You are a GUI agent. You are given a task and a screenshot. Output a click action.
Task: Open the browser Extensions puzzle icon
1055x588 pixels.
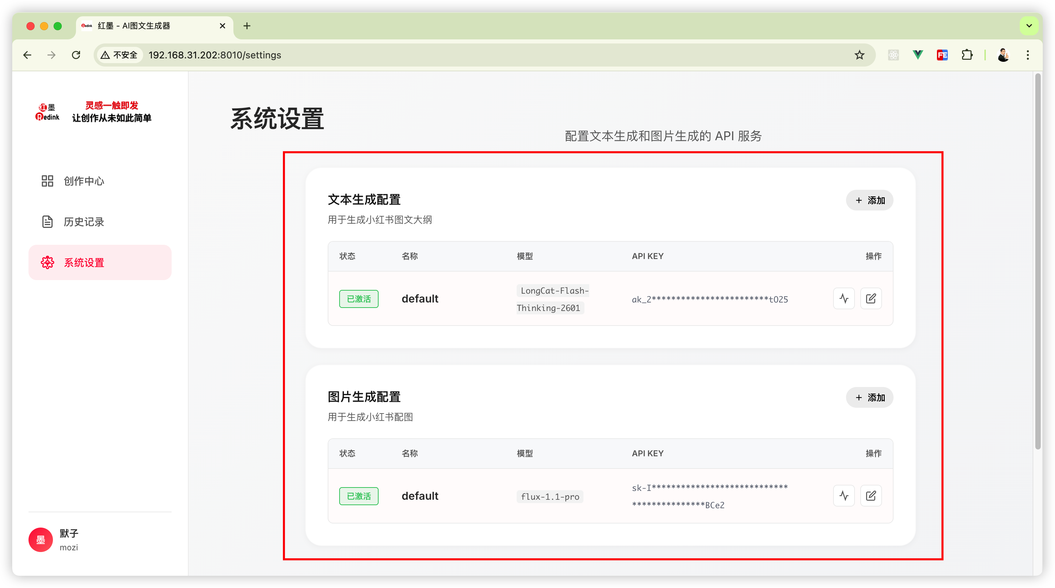pos(967,55)
